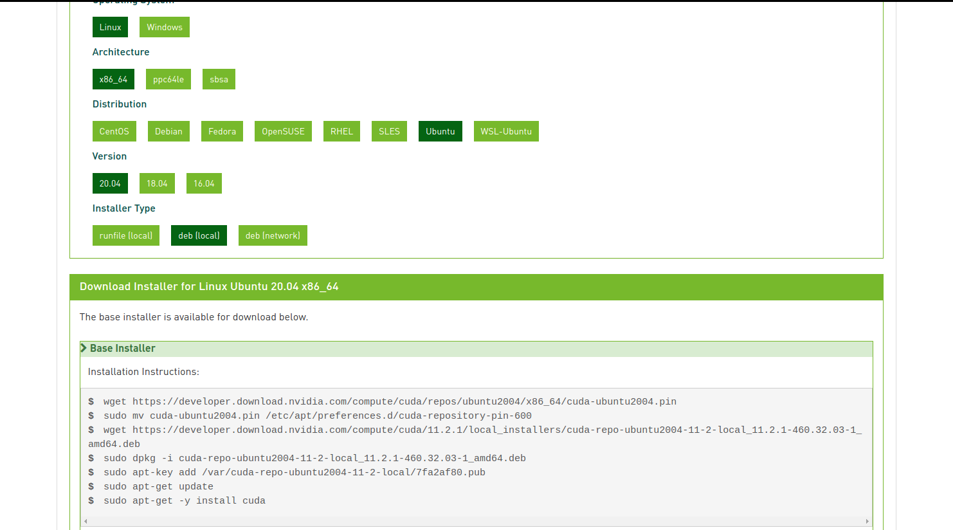
Task: Click the horizontal scrollbar of the code box
Action: click(476, 522)
